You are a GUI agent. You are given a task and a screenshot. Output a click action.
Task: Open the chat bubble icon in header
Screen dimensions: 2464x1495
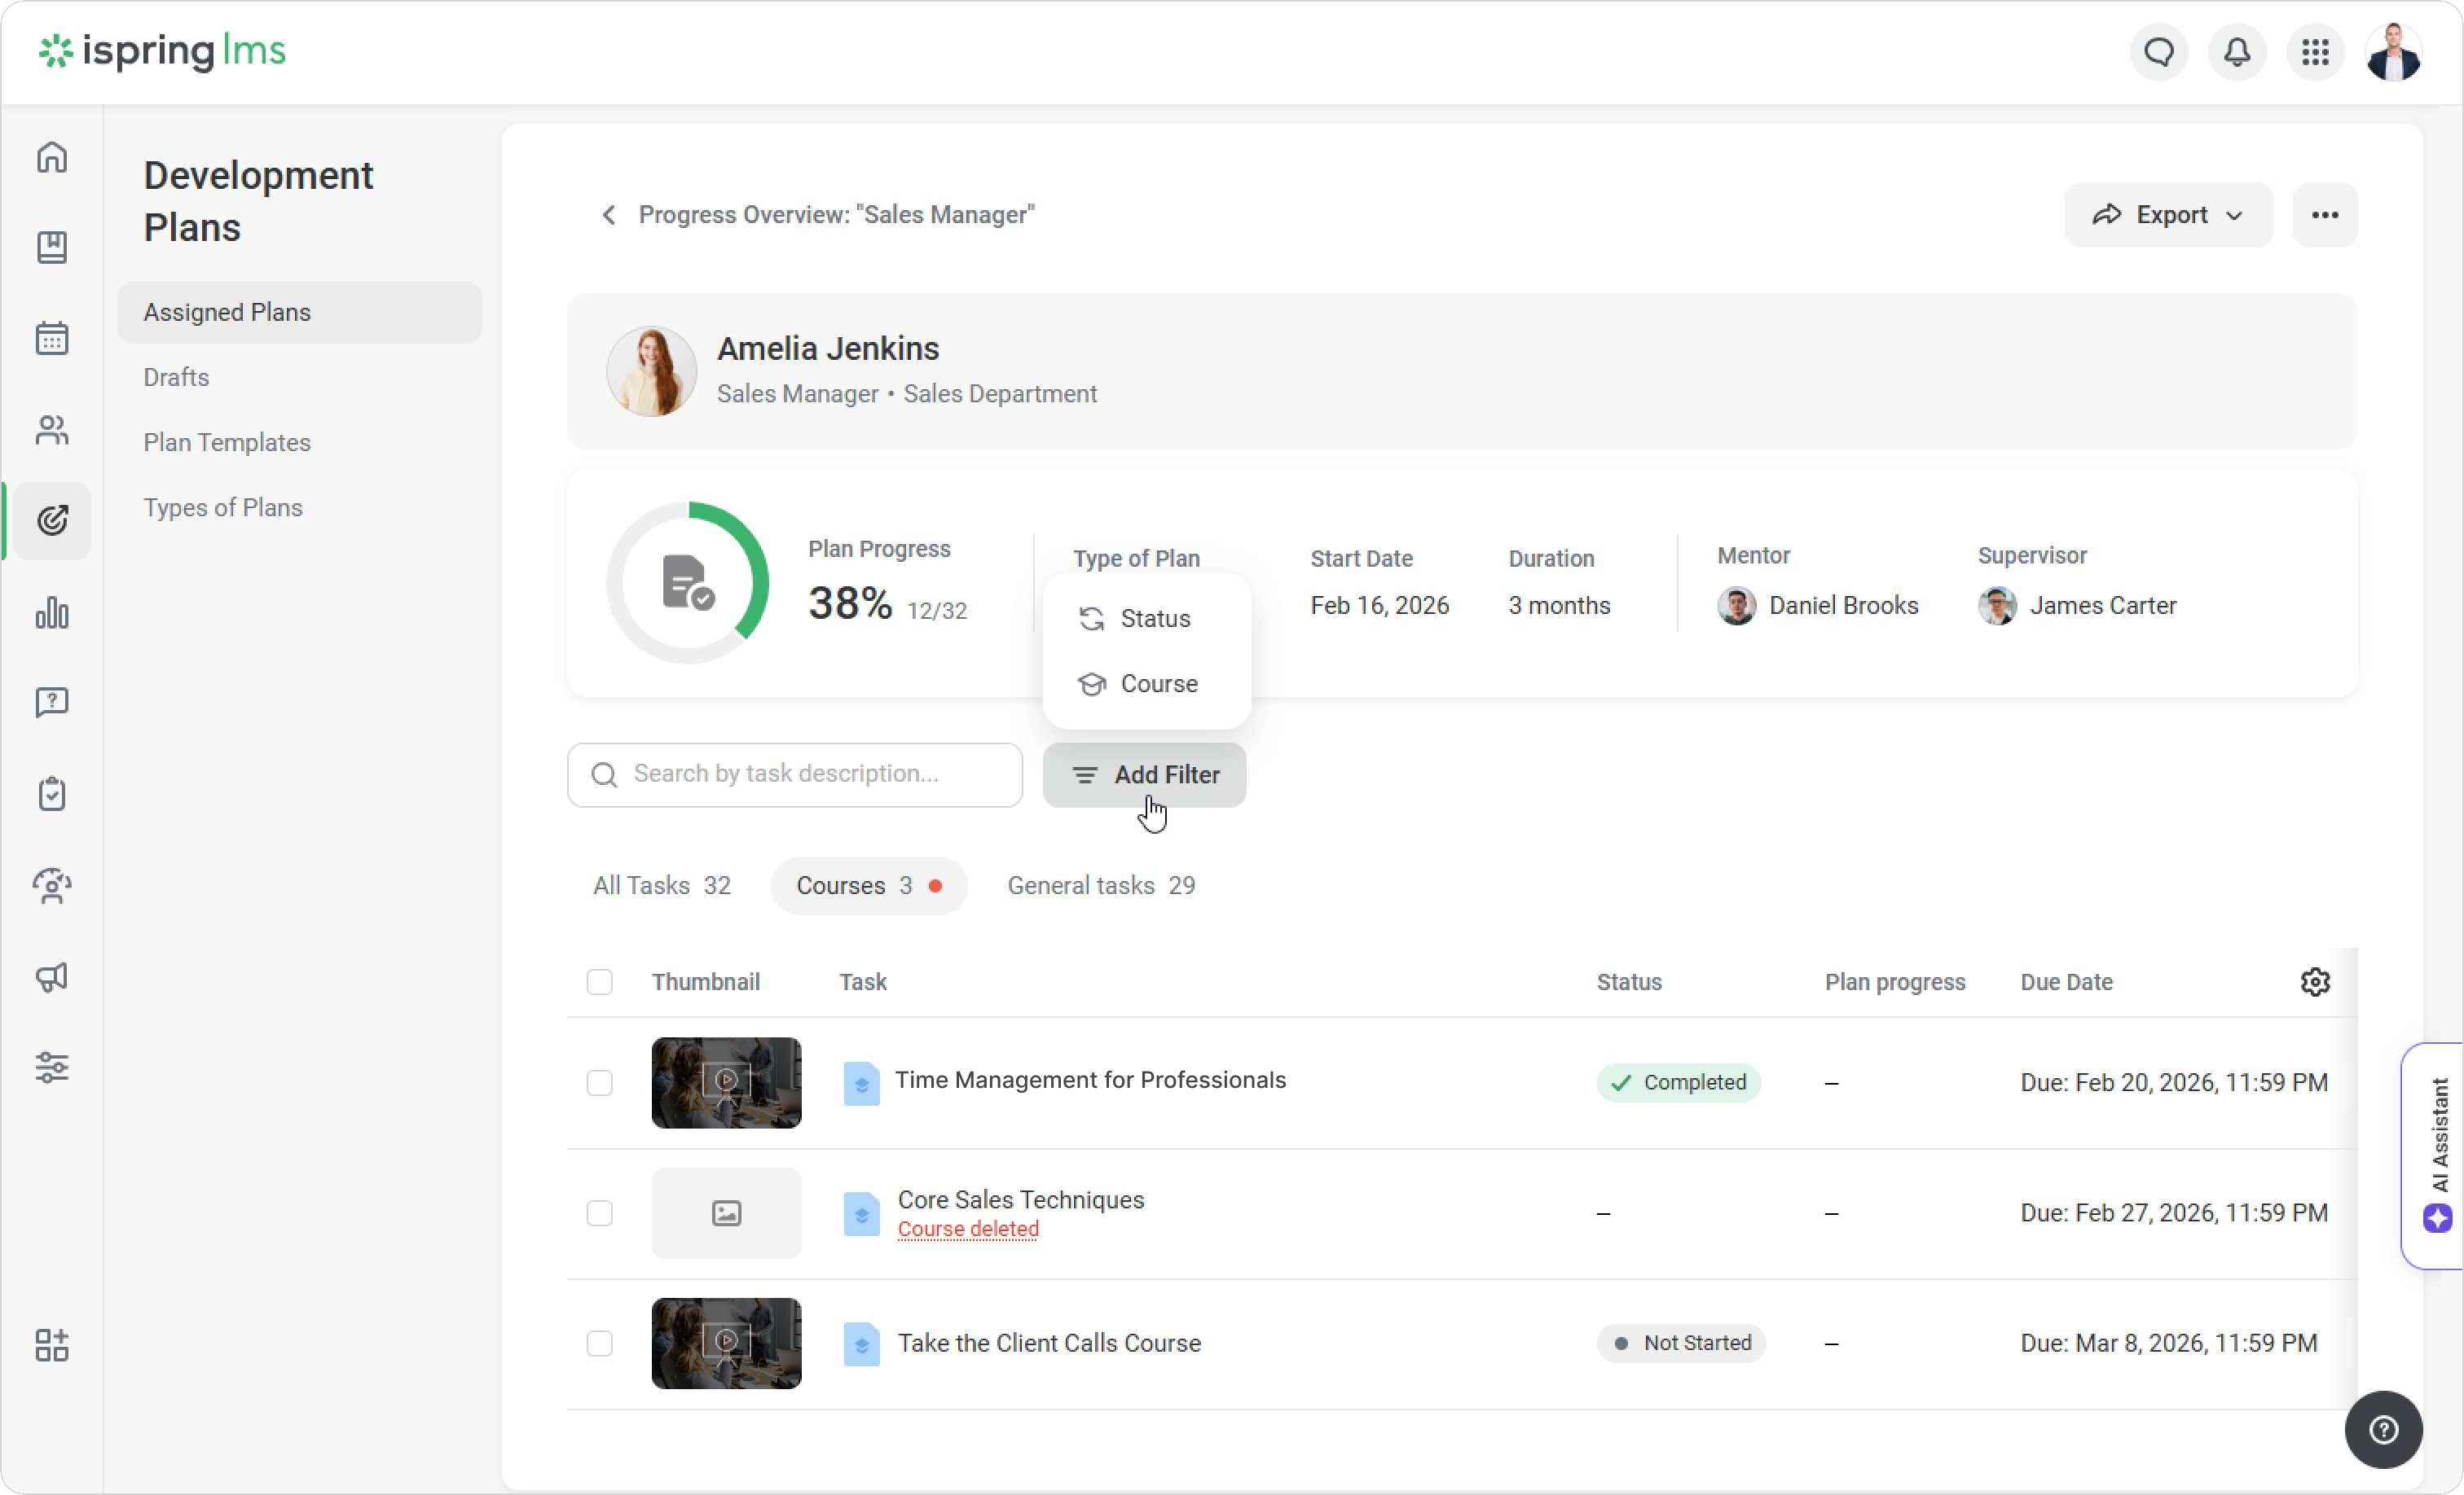[x=2159, y=52]
